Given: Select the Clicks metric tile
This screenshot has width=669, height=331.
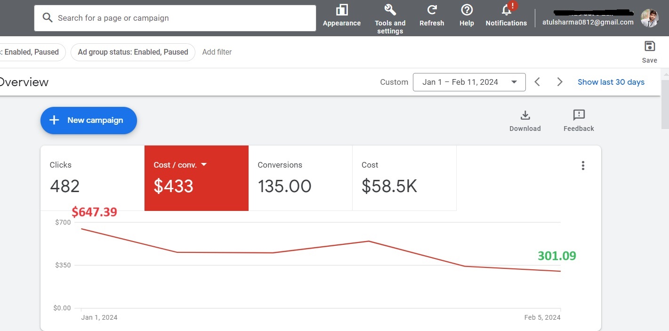Looking at the screenshot, I should 92,178.
